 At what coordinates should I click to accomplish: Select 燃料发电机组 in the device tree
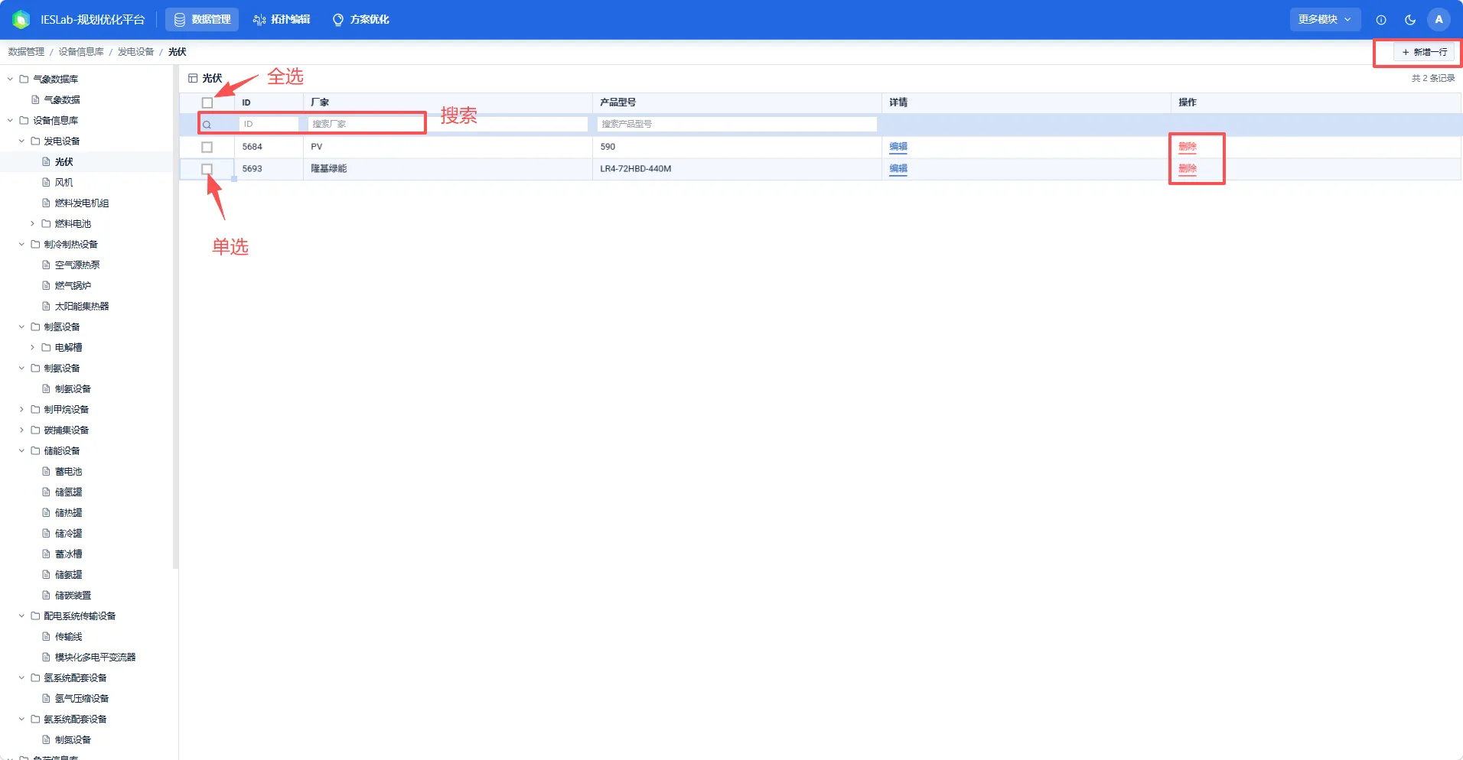pyautogui.click(x=82, y=203)
